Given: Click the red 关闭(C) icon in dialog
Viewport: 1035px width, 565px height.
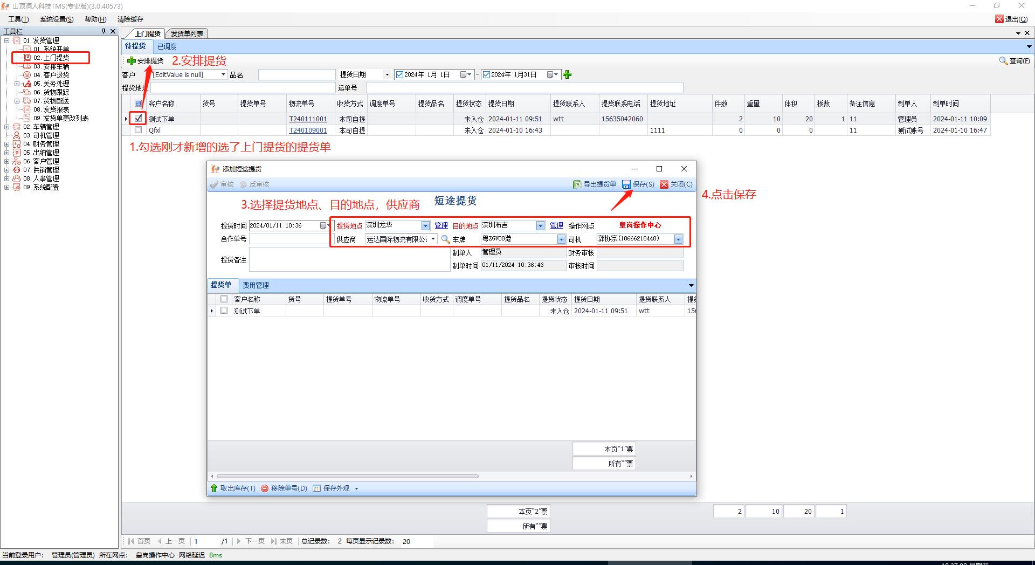Looking at the screenshot, I should [664, 184].
